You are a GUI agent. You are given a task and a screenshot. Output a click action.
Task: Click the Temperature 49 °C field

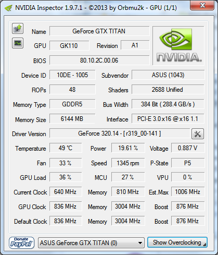tap(66, 148)
